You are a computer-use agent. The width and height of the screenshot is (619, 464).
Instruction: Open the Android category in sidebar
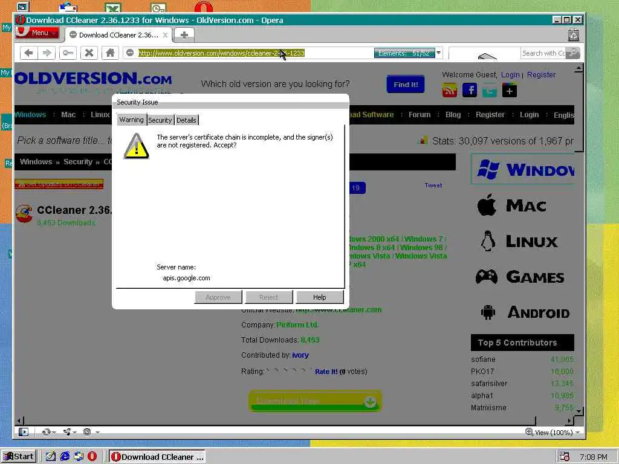[525, 312]
